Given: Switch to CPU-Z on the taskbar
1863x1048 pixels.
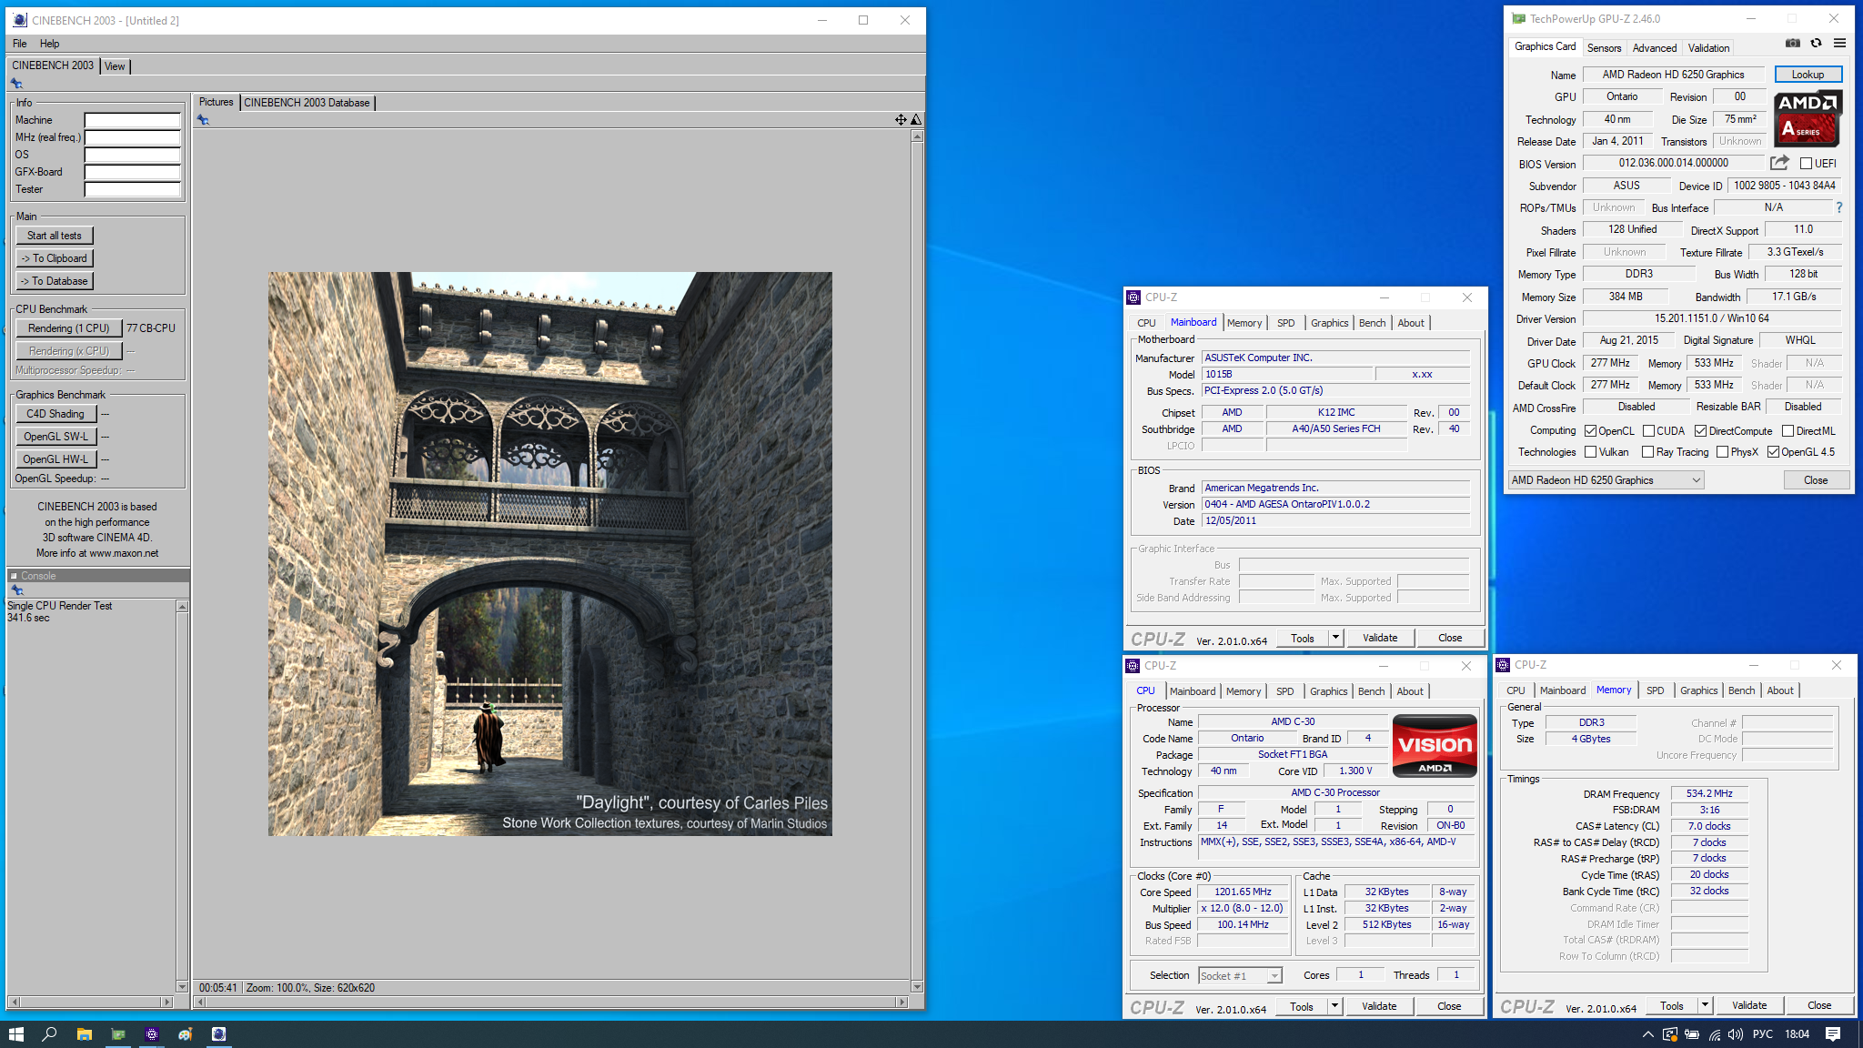Looking at the screenshot, I should coord(151,1034).
